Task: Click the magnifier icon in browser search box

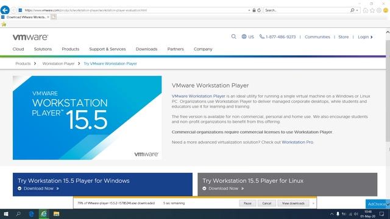Action: (352, 10)
